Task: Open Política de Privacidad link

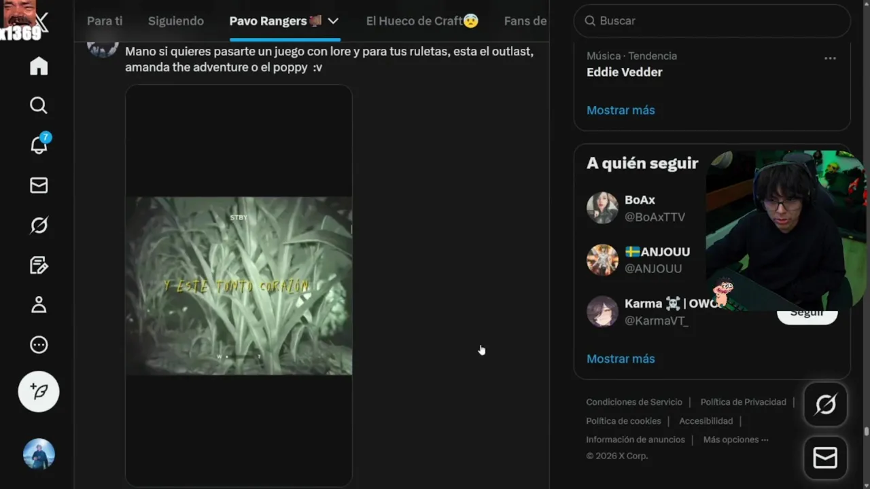Action: click(x=744, y=402)
